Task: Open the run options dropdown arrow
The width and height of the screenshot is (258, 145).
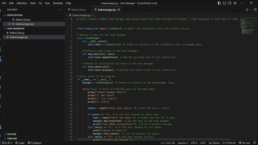Action: pyautogui.click(x=250, y=10)
